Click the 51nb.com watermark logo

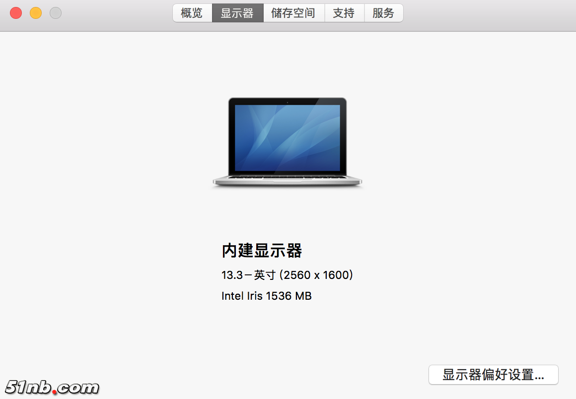coord(52,387)
